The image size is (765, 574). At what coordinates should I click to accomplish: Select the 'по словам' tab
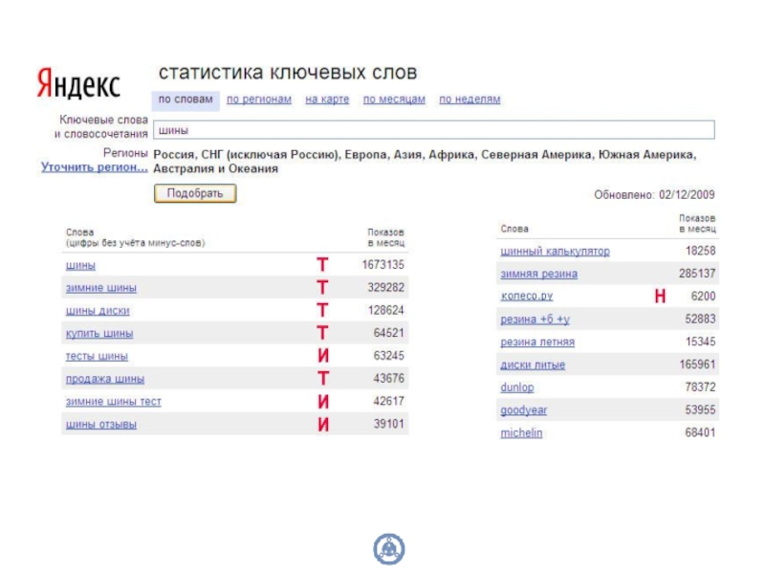coord(186,99)
